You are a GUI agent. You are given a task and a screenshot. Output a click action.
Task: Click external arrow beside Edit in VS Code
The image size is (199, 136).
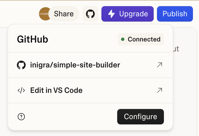pos(159,90)
